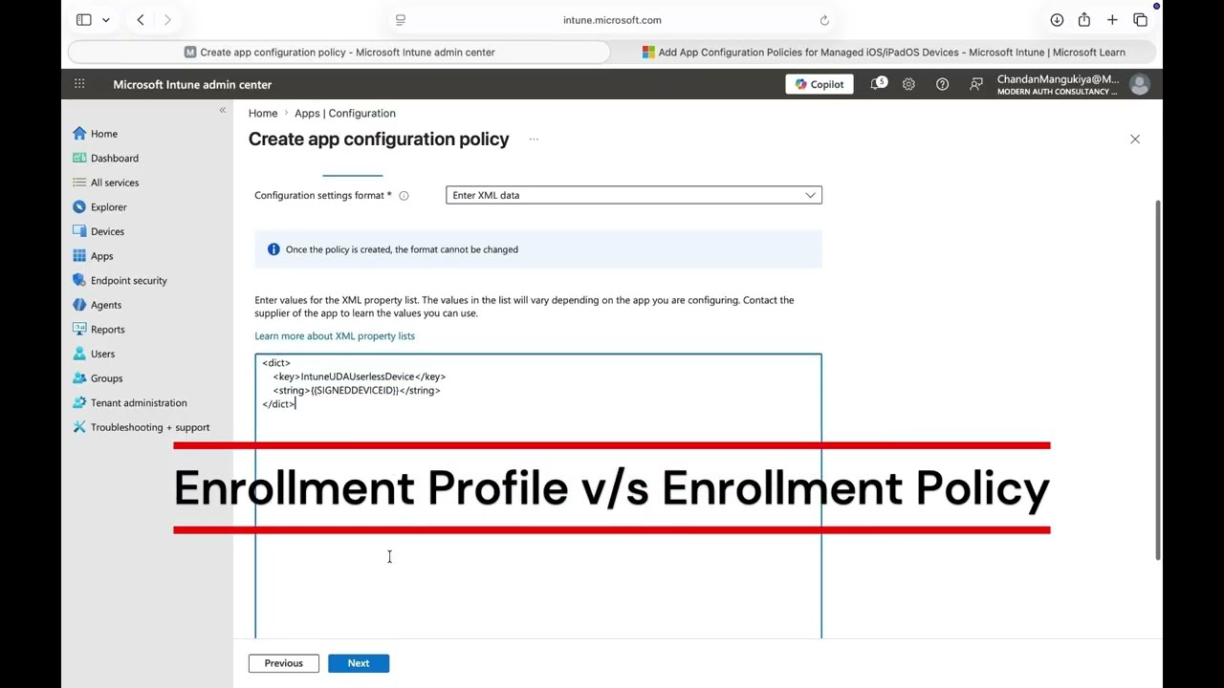Open Explorer in the sidebar
This screenshot has width=1224, height=688.
pyautogui.click(x=99, y=207)
